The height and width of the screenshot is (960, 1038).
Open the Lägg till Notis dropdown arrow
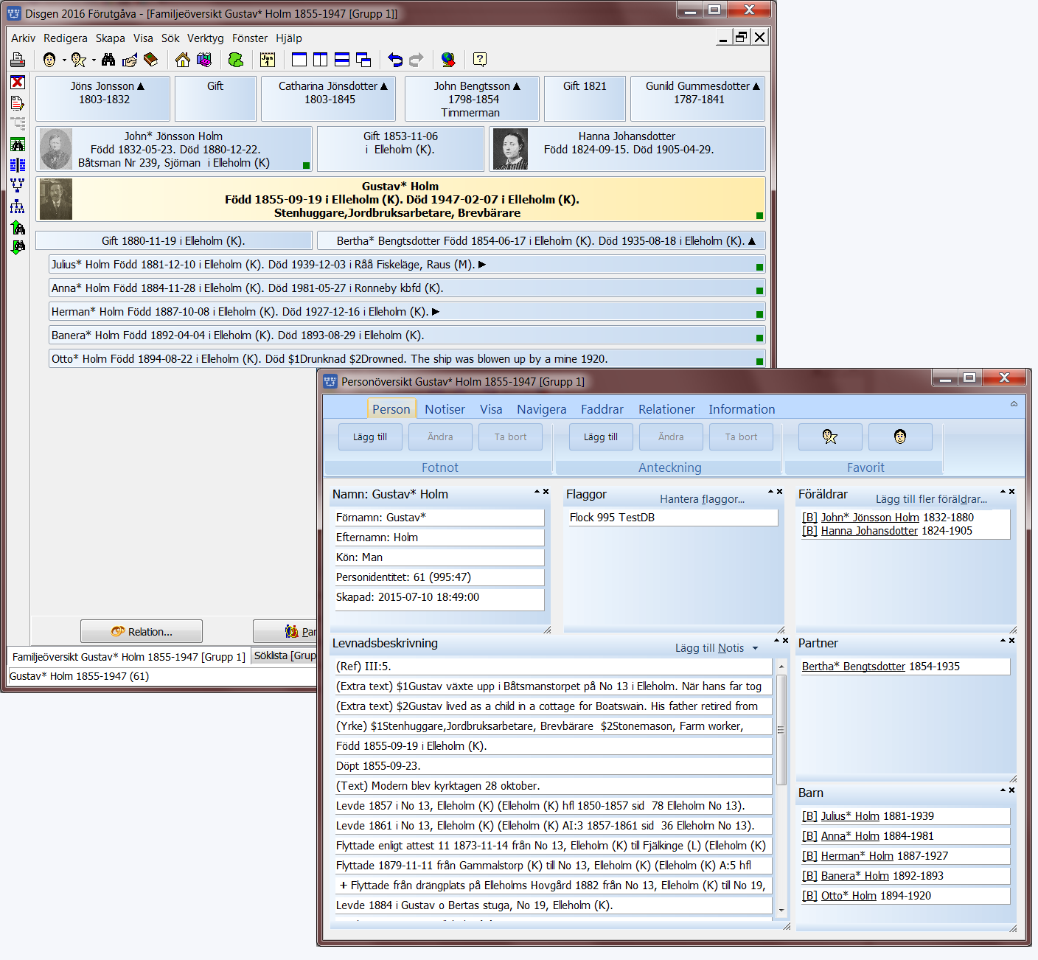(755, 649)
